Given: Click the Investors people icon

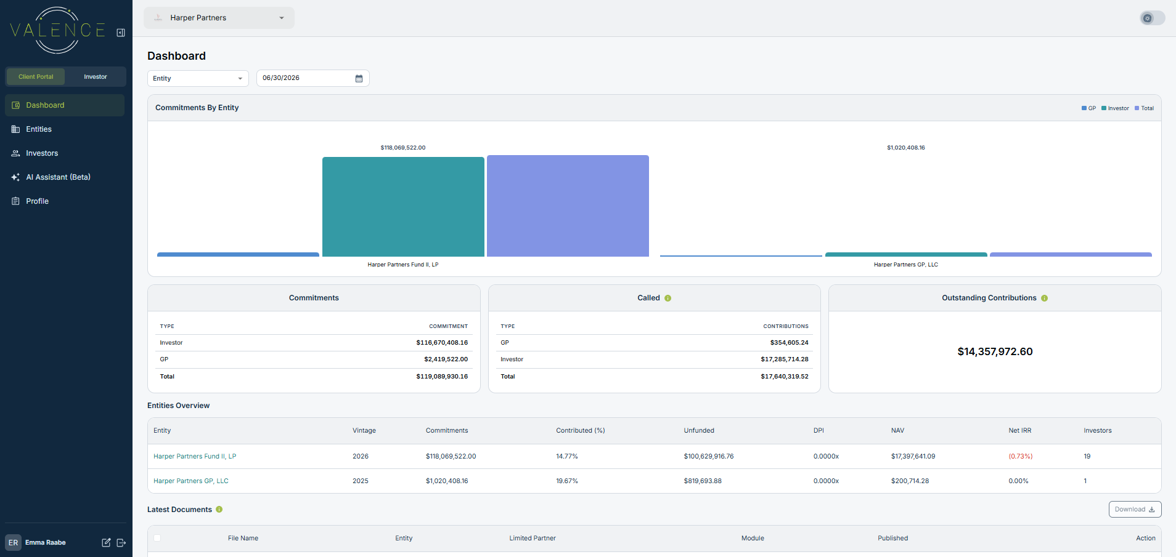Looking at the screenshot, I should [x=16, y=153].
